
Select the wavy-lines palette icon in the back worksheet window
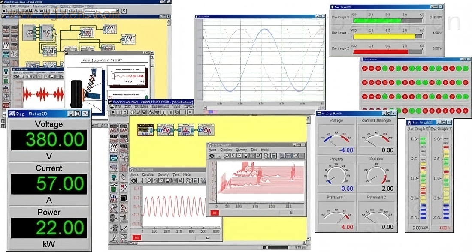click(6, 46)
